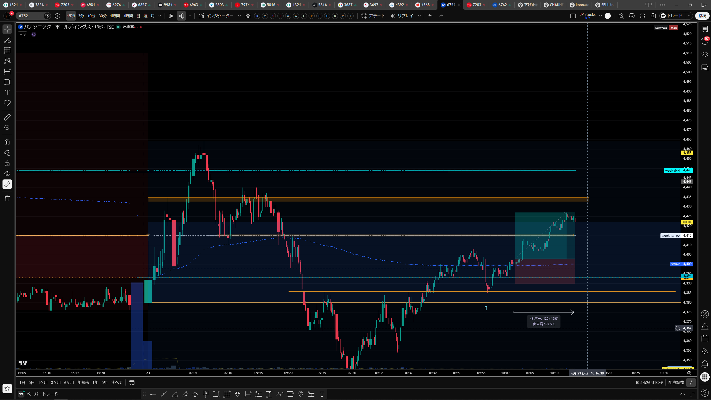Screen dimensions: 711x400
Task: Open the alerts panel bell icon
Action: coord(705,364)
